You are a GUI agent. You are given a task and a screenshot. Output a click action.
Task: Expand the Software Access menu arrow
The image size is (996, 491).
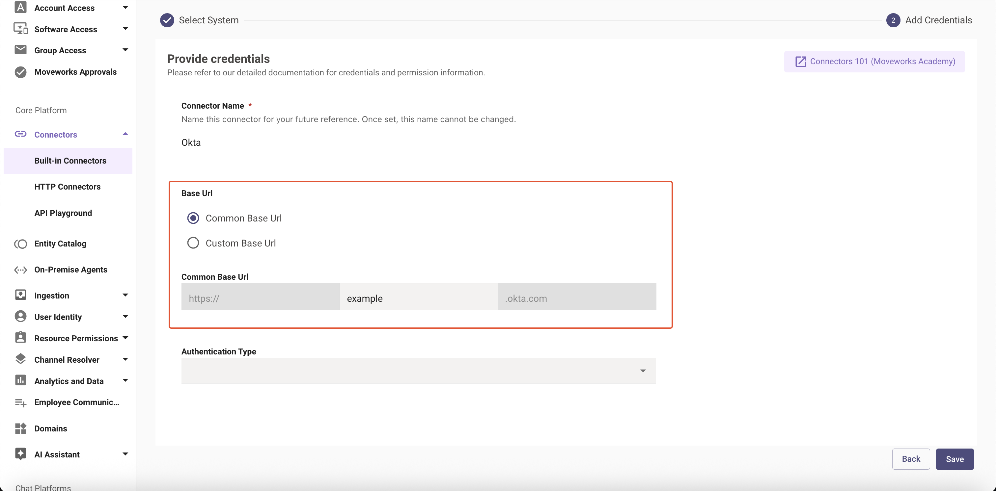click(125, 29)
